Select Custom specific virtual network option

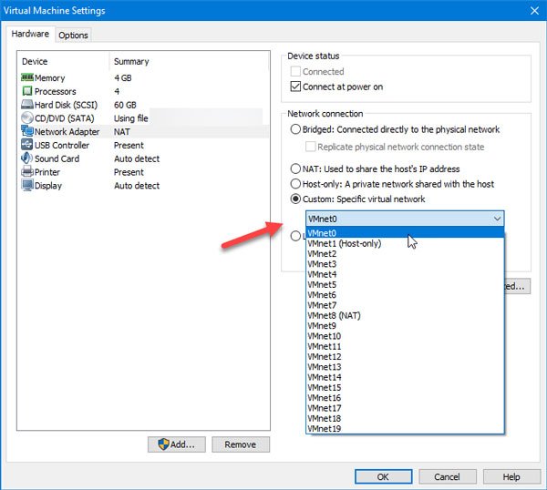click(x=295, y=199)
